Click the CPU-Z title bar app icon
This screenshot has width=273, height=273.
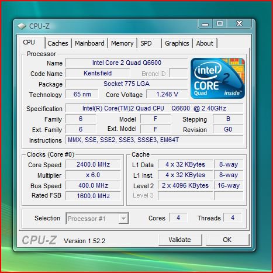(x=22, y=26)
